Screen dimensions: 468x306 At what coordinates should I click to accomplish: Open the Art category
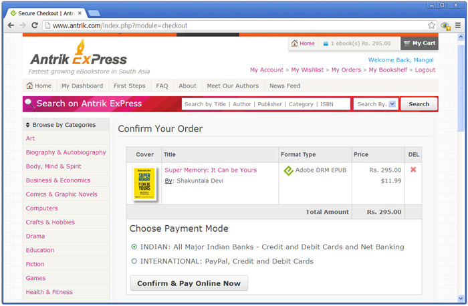[30, 138]
